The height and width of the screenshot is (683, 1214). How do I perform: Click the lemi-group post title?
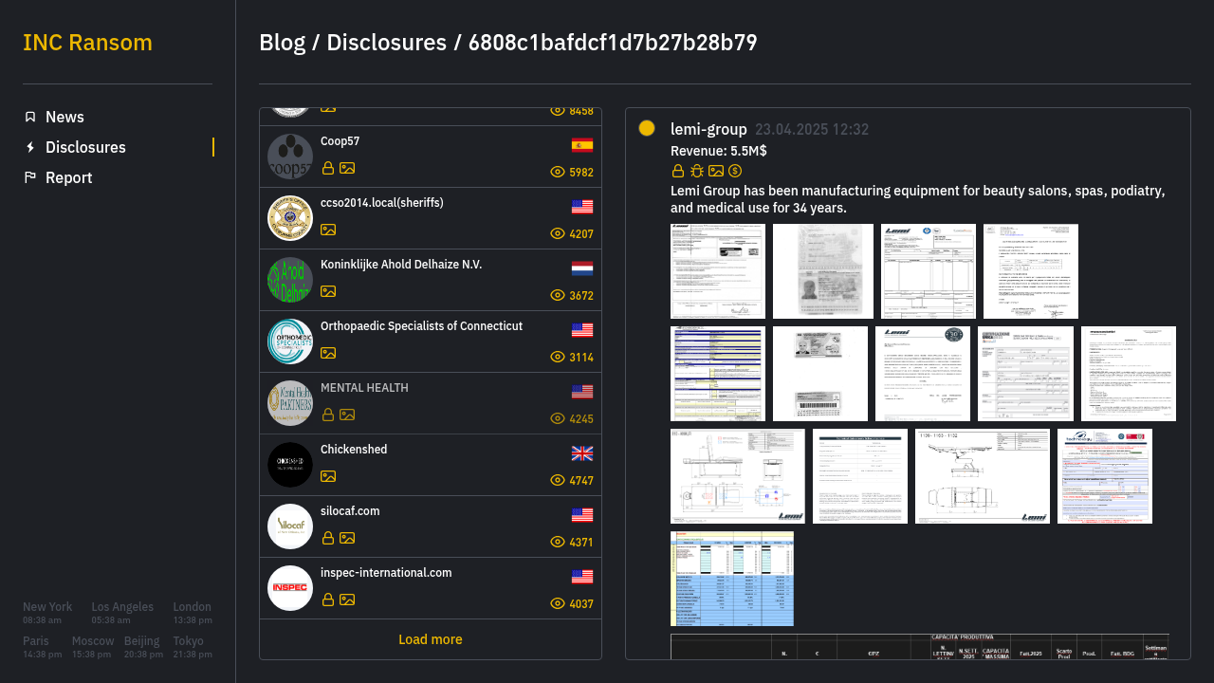(x=708, y=129)
